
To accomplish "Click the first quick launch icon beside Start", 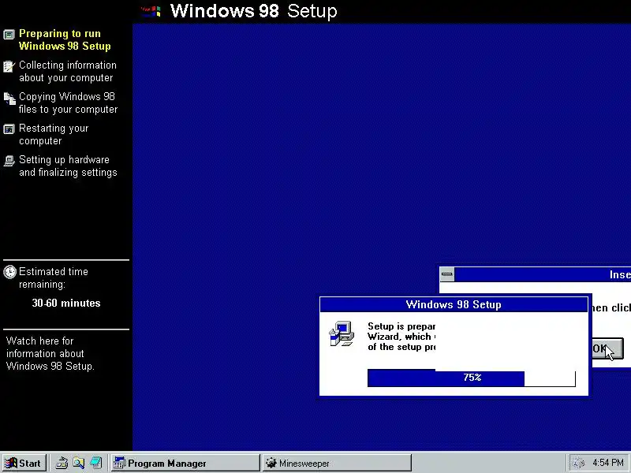I will point(62,464).
